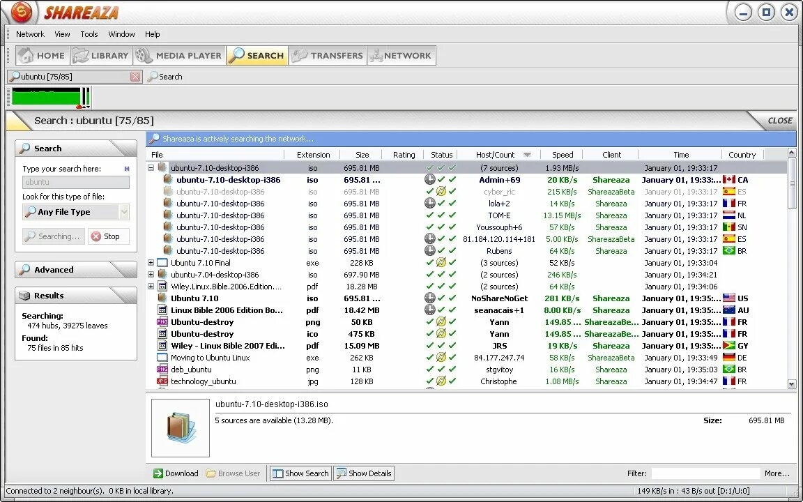Click the Netherlands flag on the TOM-E row
The image size is (803, 502).
tap(728, 215)
